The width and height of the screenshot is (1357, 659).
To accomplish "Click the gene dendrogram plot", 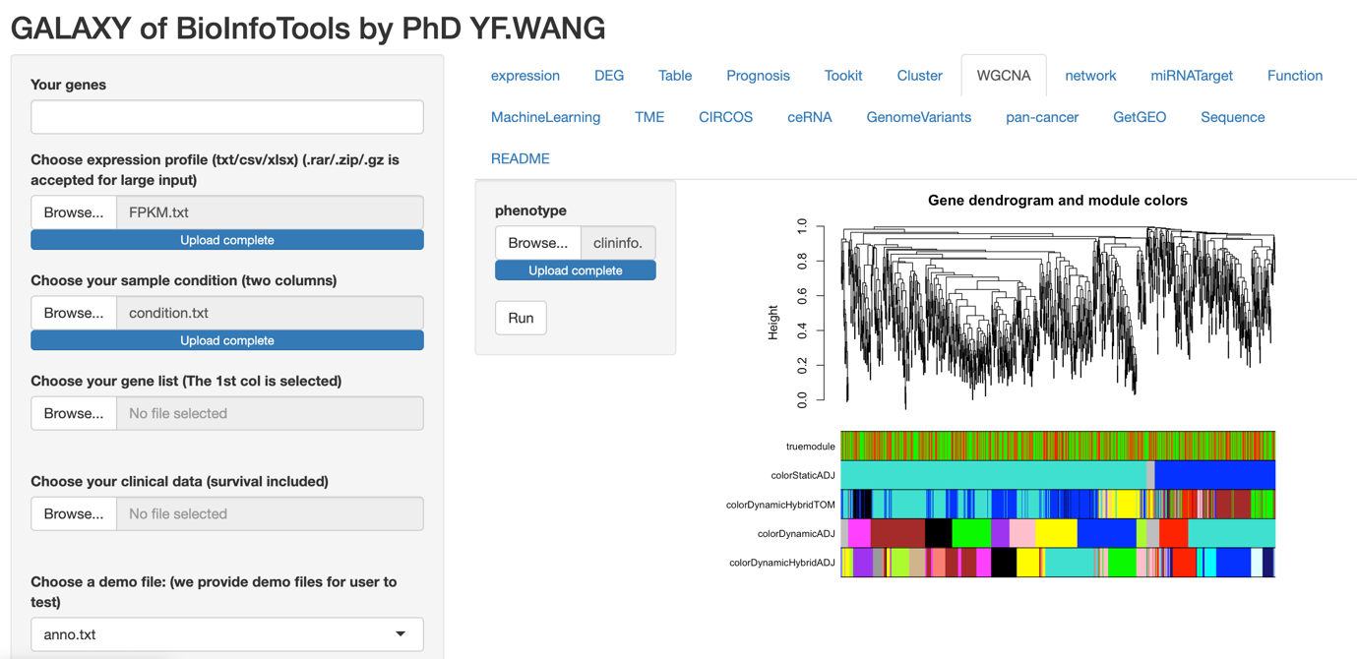I will pyautogui.click(x=1057, y=315).
